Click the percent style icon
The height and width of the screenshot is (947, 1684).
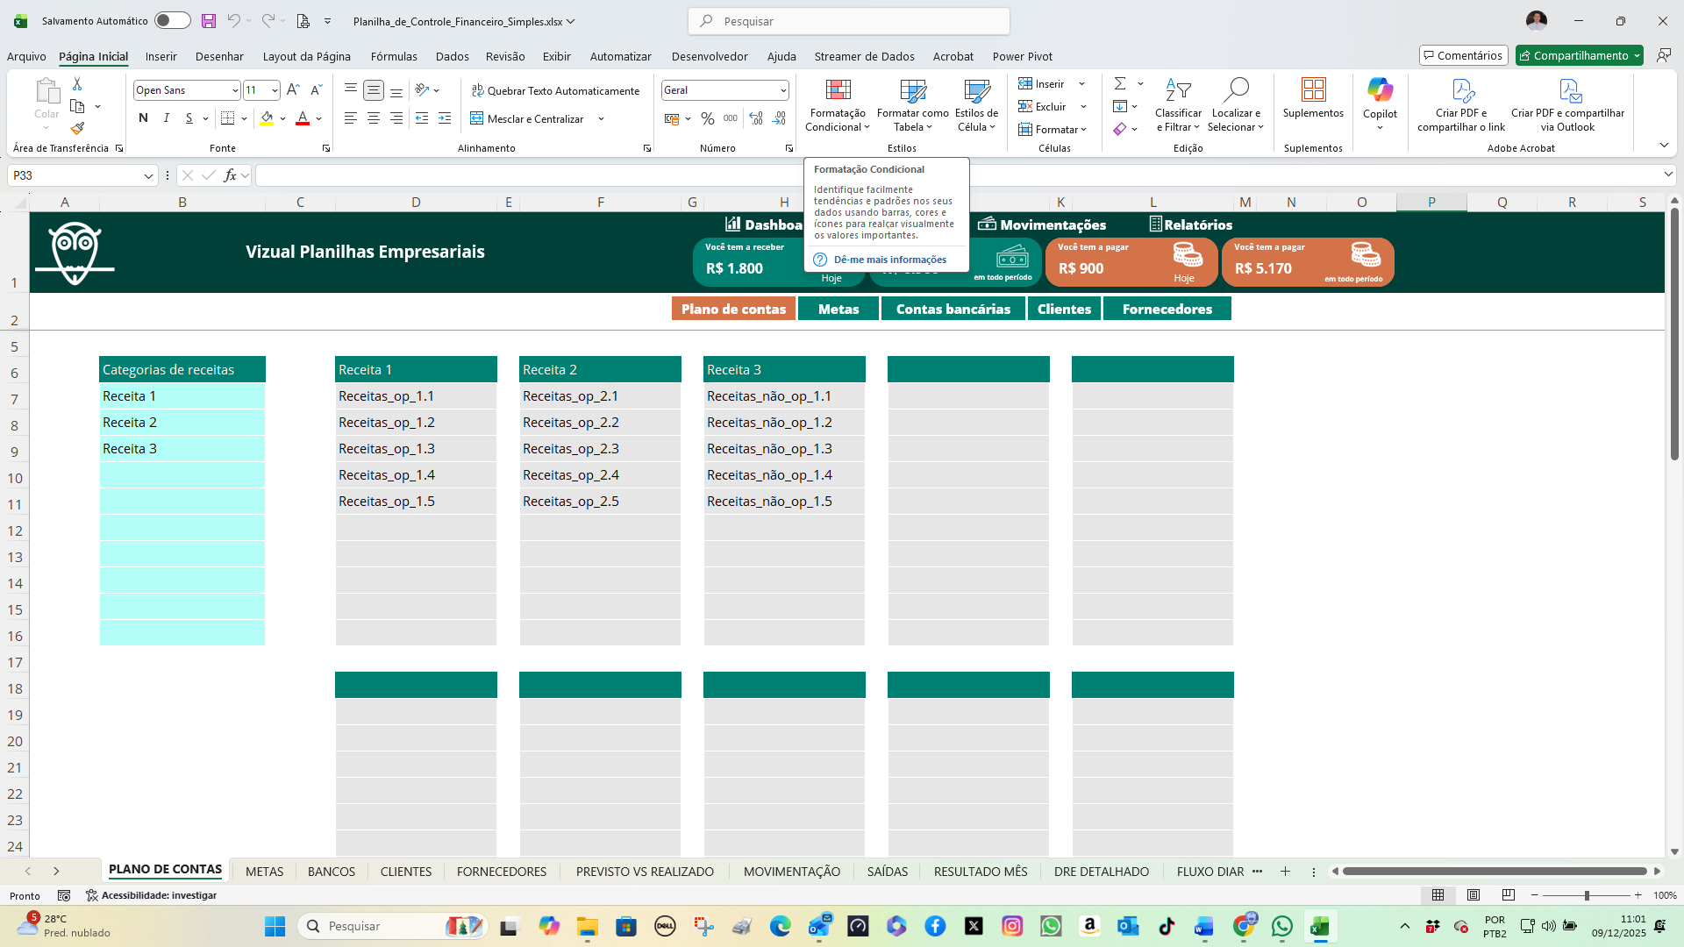(x=708, y=118)
